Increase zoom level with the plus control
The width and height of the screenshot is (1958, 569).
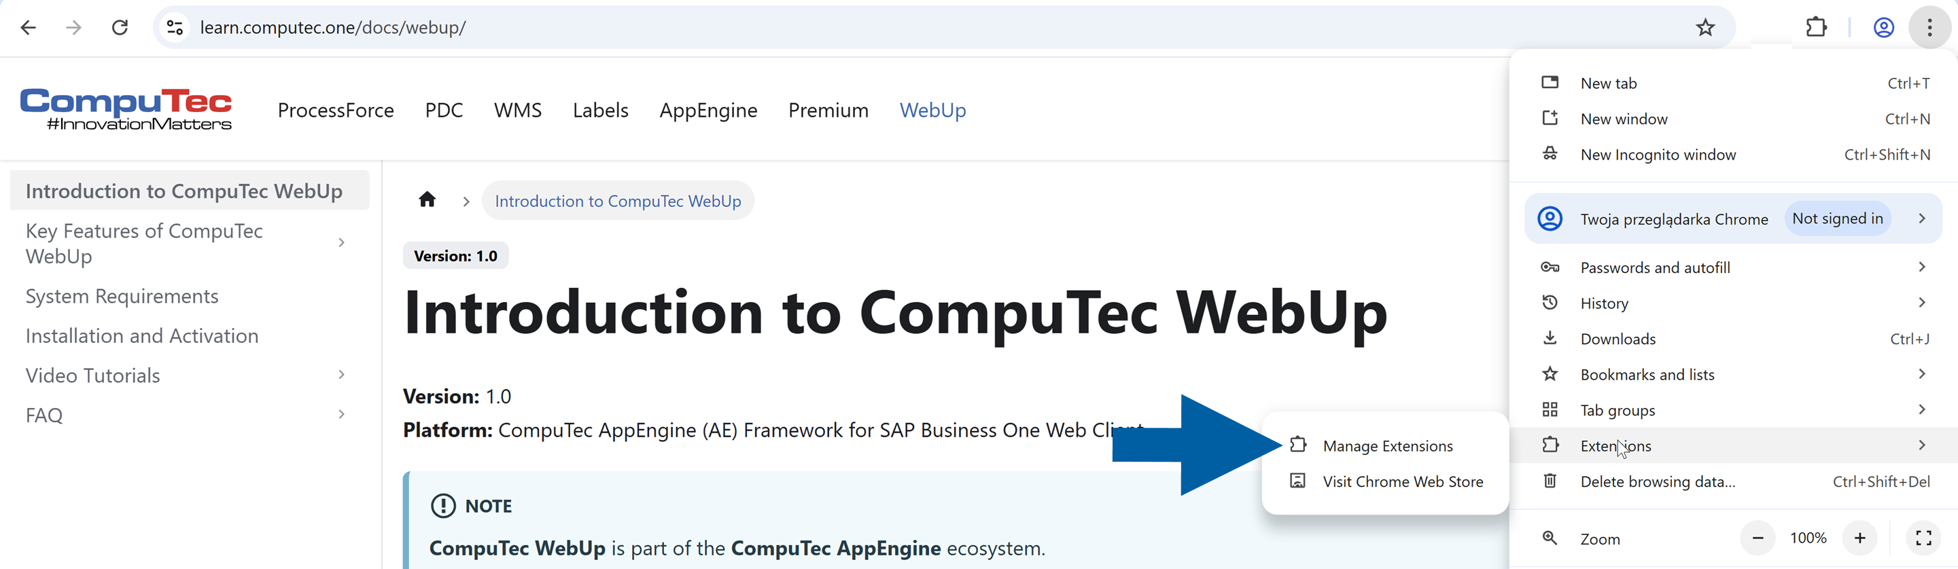(x=1860, y=538)
